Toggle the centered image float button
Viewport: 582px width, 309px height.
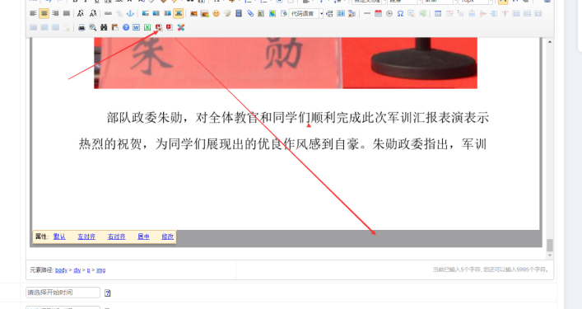pos(179,13)
